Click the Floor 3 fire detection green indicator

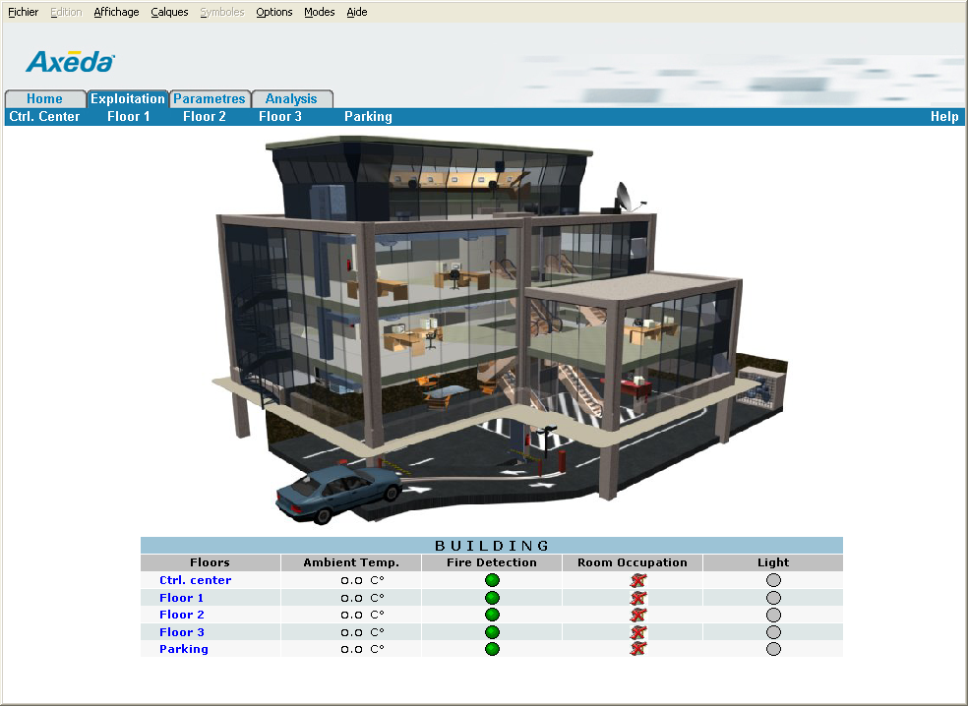tap(492, 632)
